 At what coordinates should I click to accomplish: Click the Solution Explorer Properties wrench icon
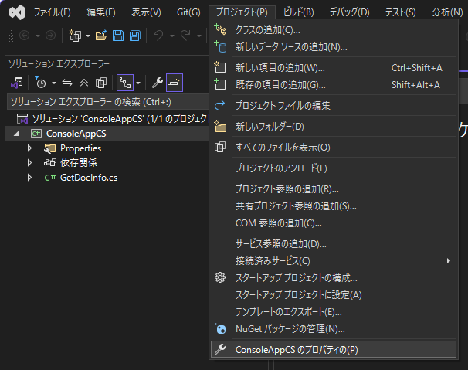(x=157, y=83)
